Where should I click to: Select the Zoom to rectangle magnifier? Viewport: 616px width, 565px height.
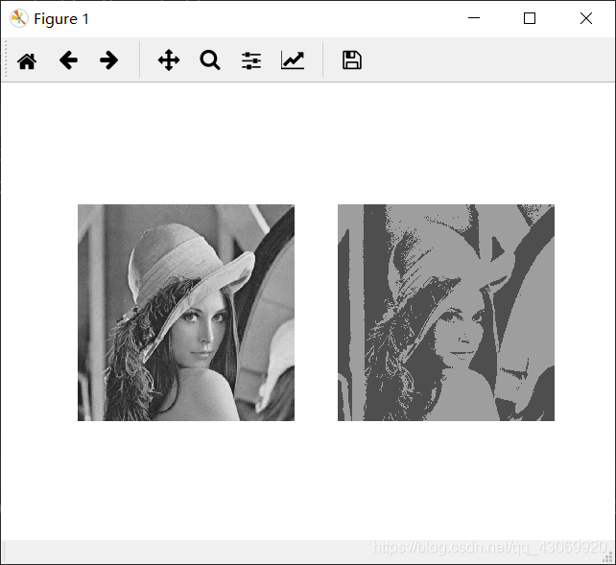click(x=210, y=60)
